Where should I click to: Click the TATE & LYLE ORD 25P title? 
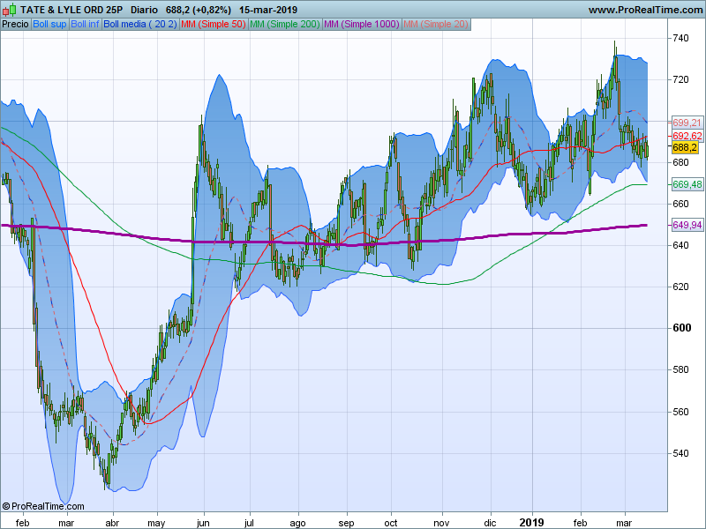[71, 10]
